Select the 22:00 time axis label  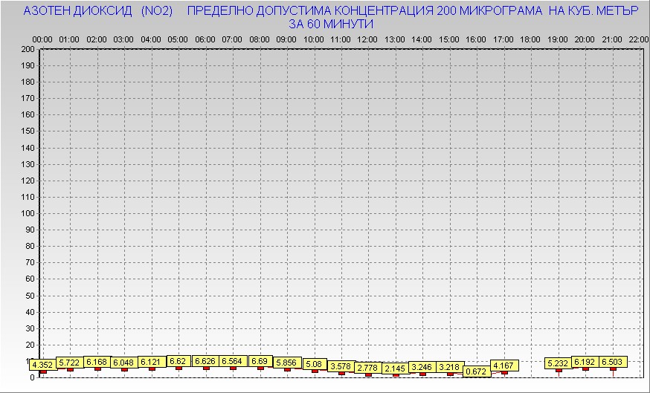click(x=638, y=39)
